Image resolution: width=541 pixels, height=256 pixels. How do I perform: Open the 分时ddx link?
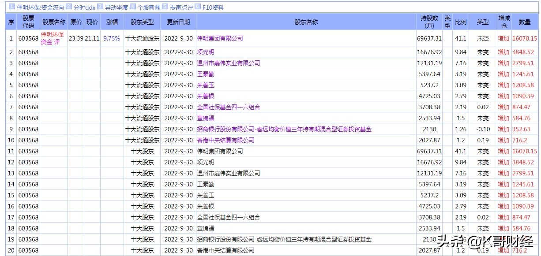tap(84, 7)
